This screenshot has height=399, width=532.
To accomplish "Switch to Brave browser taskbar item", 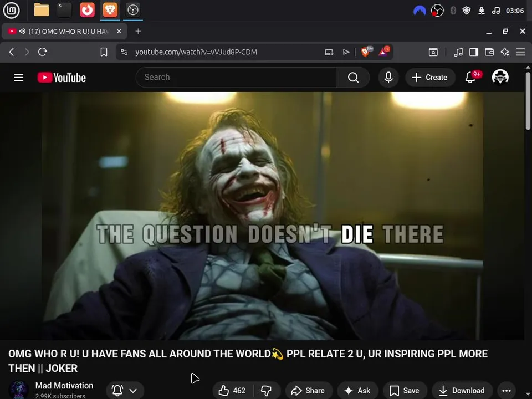I will 110,10.
